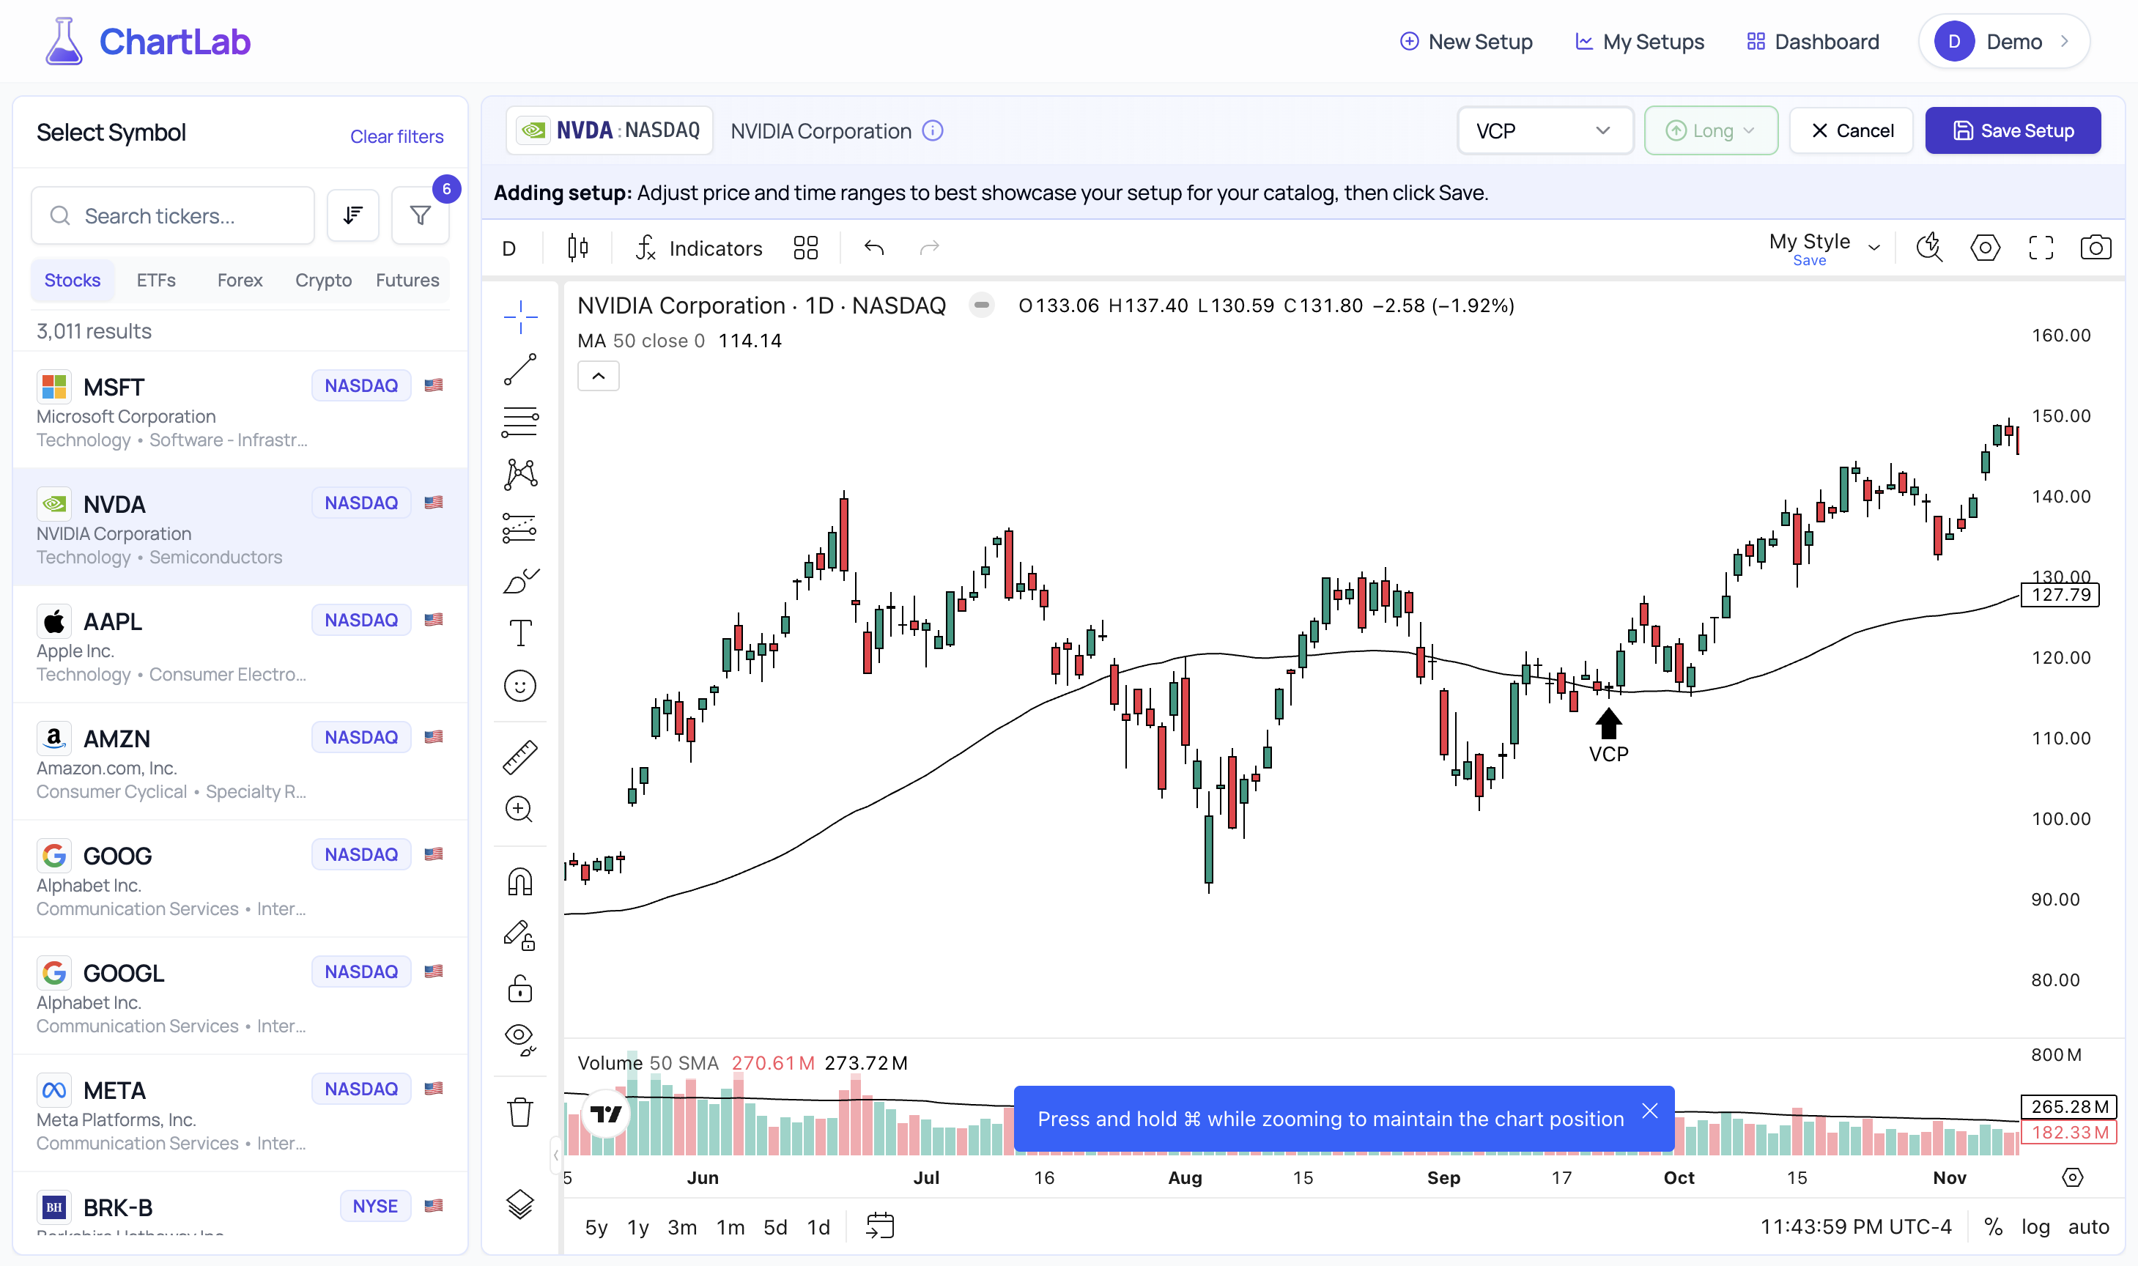Toggle magnet mode for drawings
2138x1266 pixels.
(519, 881)
